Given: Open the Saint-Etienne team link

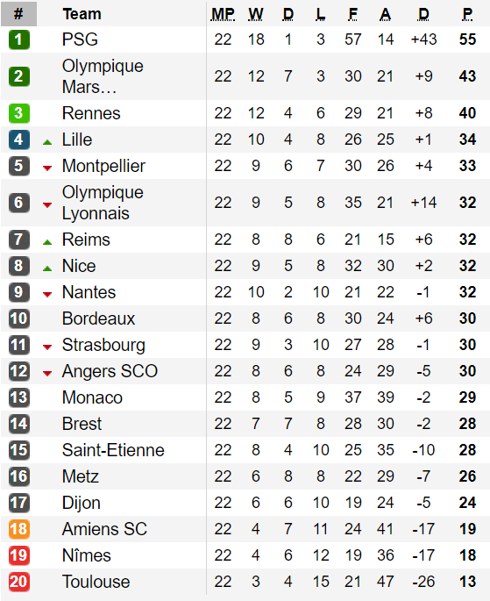Looking at the screenshot, I should [x=113, y=450].
